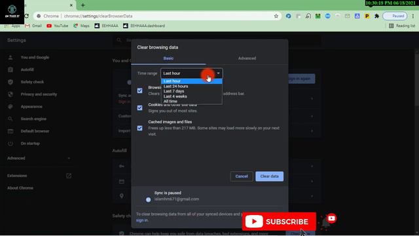Uncheck the Browsing history checkbox

[x=139, y=90]
